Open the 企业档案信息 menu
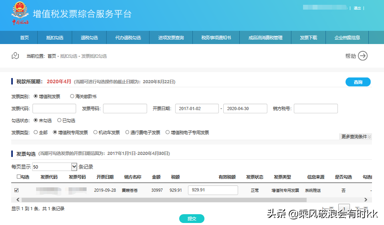 click(347, 38)
